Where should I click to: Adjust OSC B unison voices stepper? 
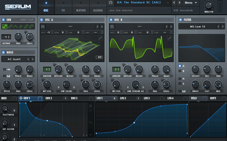click(116, 70)
